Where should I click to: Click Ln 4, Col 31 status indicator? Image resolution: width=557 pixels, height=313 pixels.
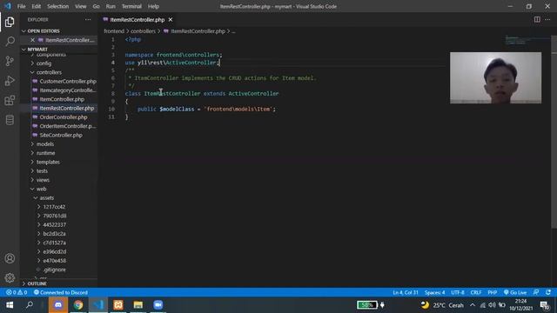pos(406,292)
